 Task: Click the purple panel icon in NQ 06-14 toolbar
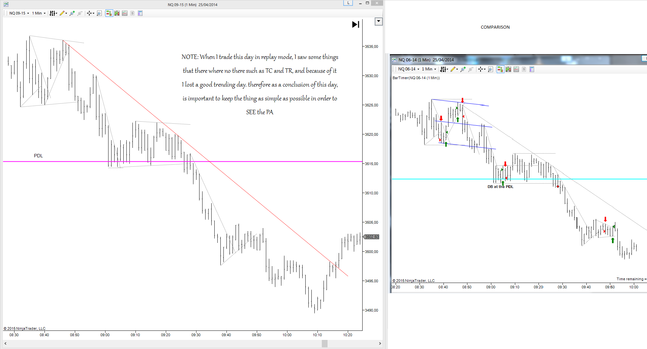pos(532,69)
